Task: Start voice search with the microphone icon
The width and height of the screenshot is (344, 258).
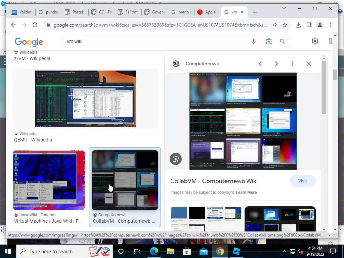Action: tap(254, 41)
